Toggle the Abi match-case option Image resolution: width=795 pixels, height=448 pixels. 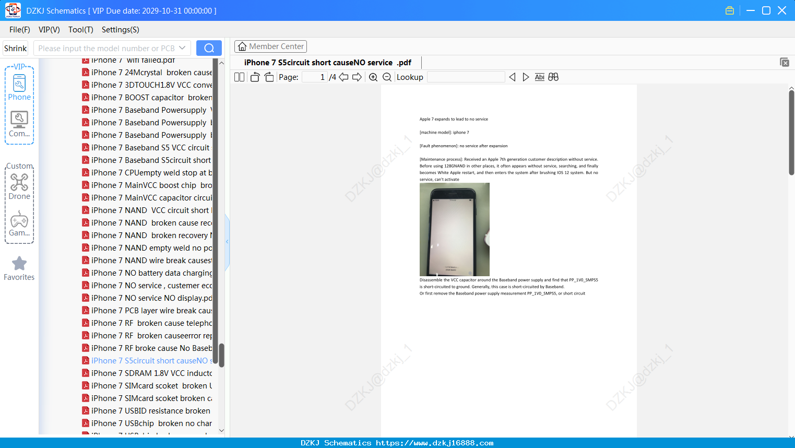[x=540, y=77]
